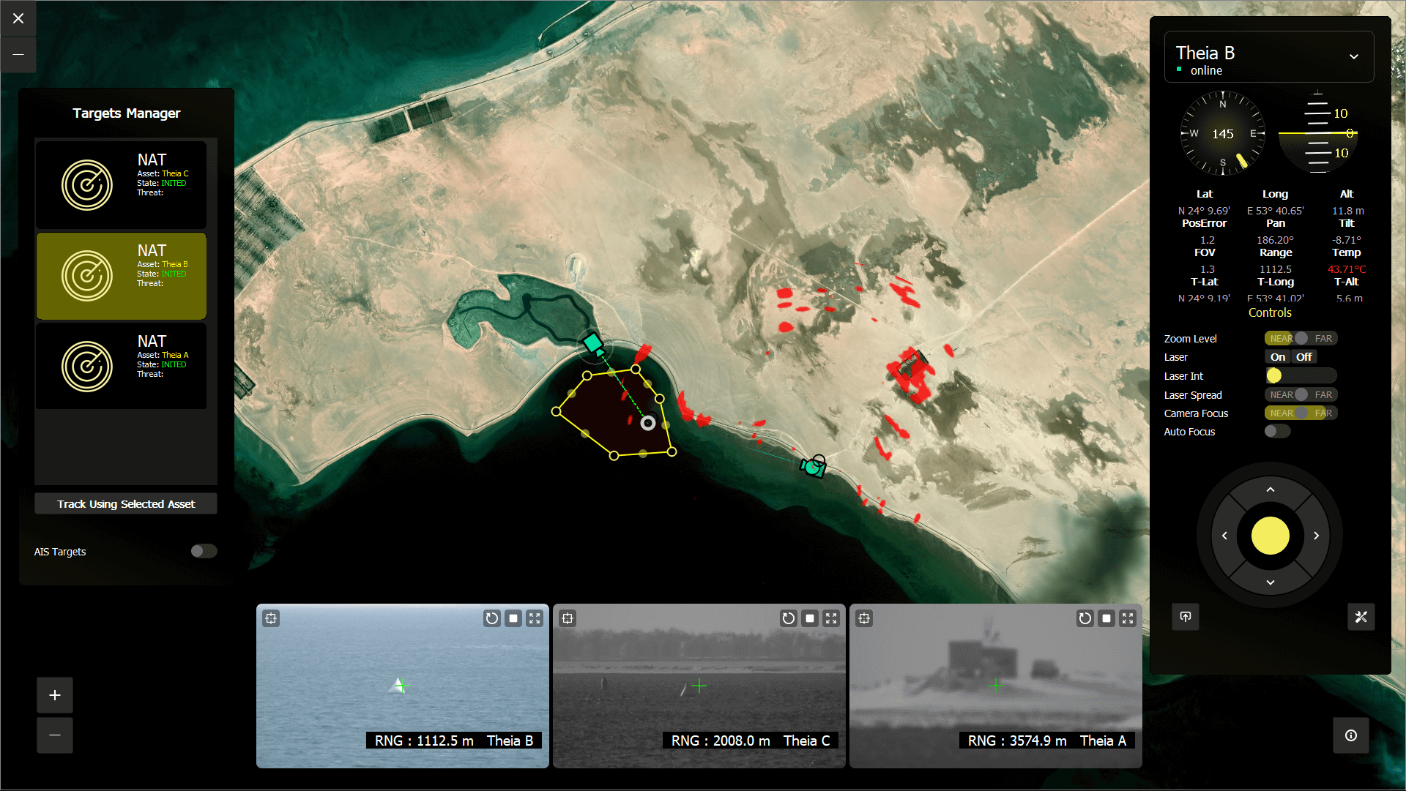This screenshot has width=1406, height=791.
Task: Refresh the Theia C video feed
Action: [x=788, y=618]
